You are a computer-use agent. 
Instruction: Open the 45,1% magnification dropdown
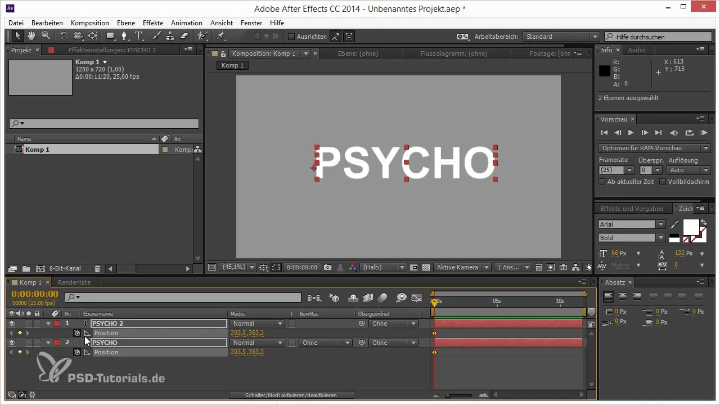[238, 268]
